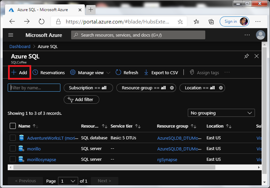Sort by the Service tier column
This screenshot has height=188, width=270.
tap(125, 126)
